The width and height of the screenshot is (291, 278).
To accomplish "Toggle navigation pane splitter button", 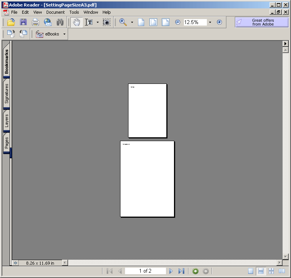I will pyautogui.click(x=15, y=263).
